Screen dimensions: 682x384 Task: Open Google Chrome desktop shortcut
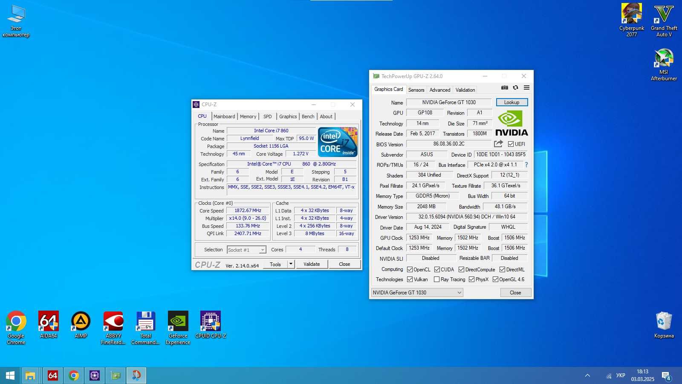point(16,328)
